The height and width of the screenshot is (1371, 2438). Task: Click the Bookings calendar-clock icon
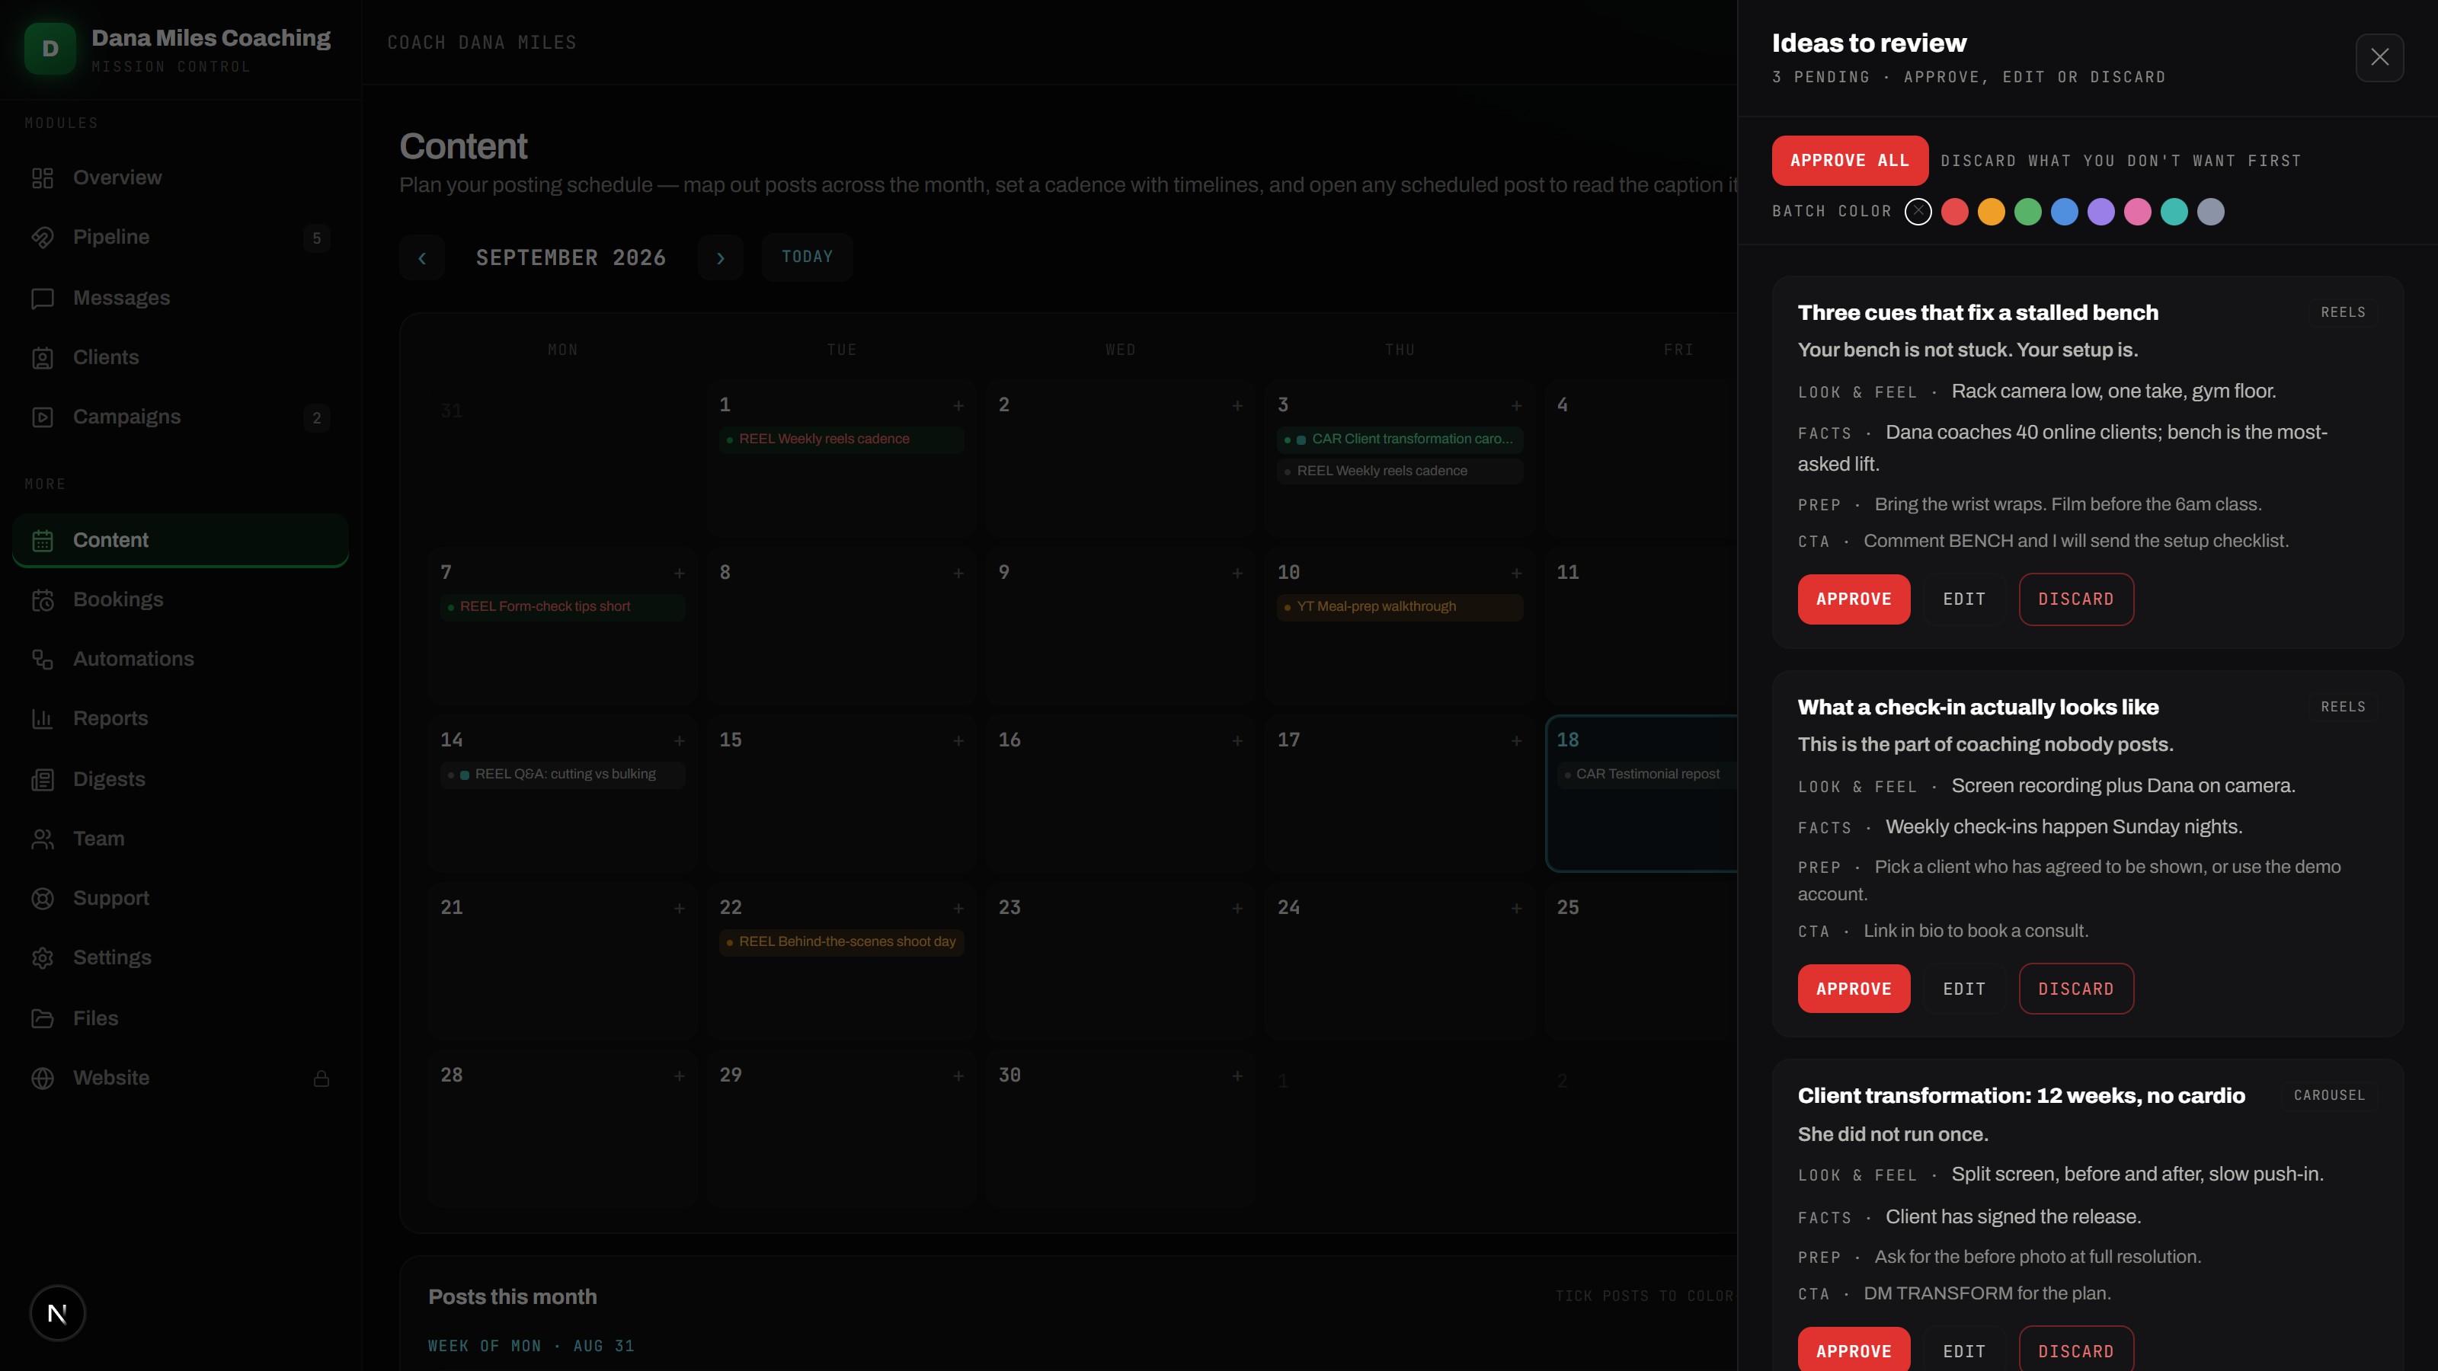[x=43, y=600]
